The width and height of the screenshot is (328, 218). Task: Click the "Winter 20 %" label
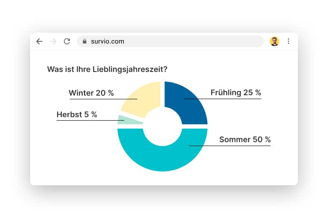91,93
